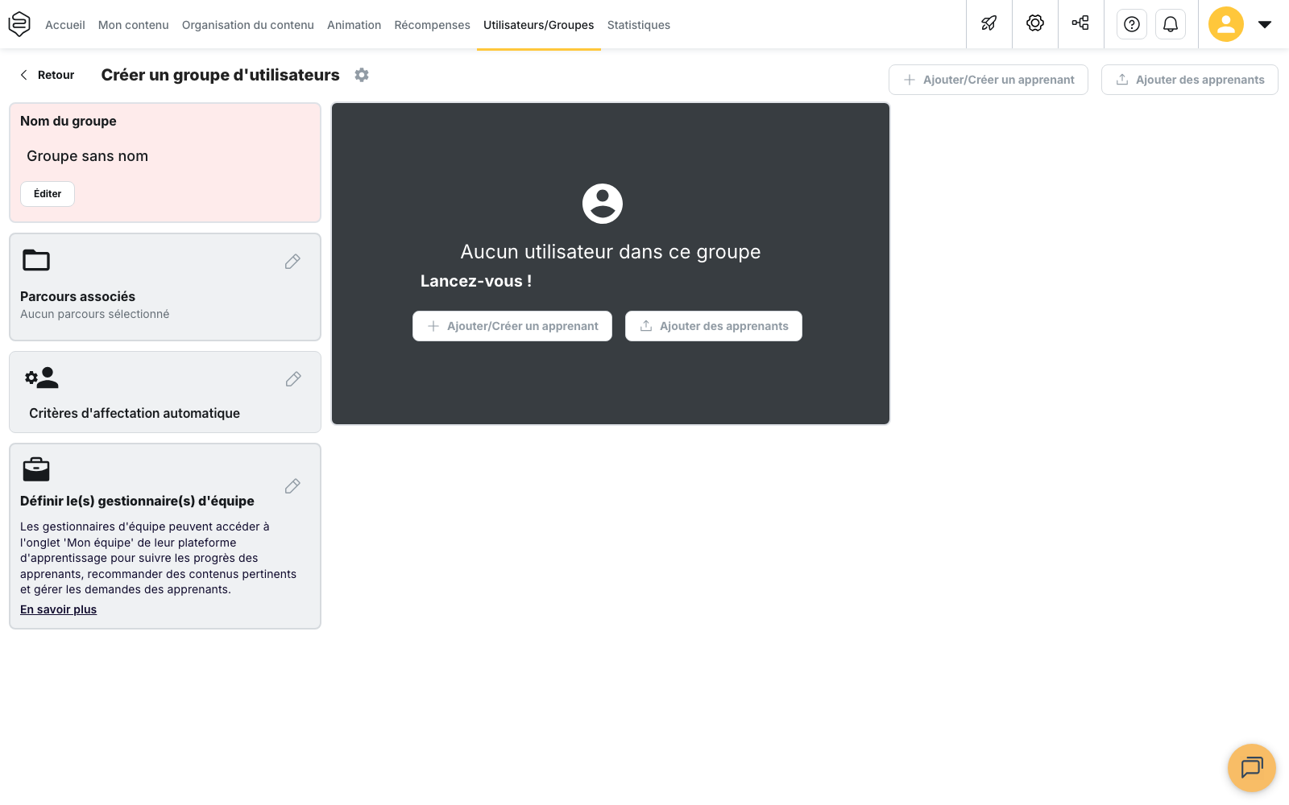The image size is (1289, 805).
Task: Click Définir le(s) gestionnaire(s) d'équipe heading
Action: coord(137,501)
